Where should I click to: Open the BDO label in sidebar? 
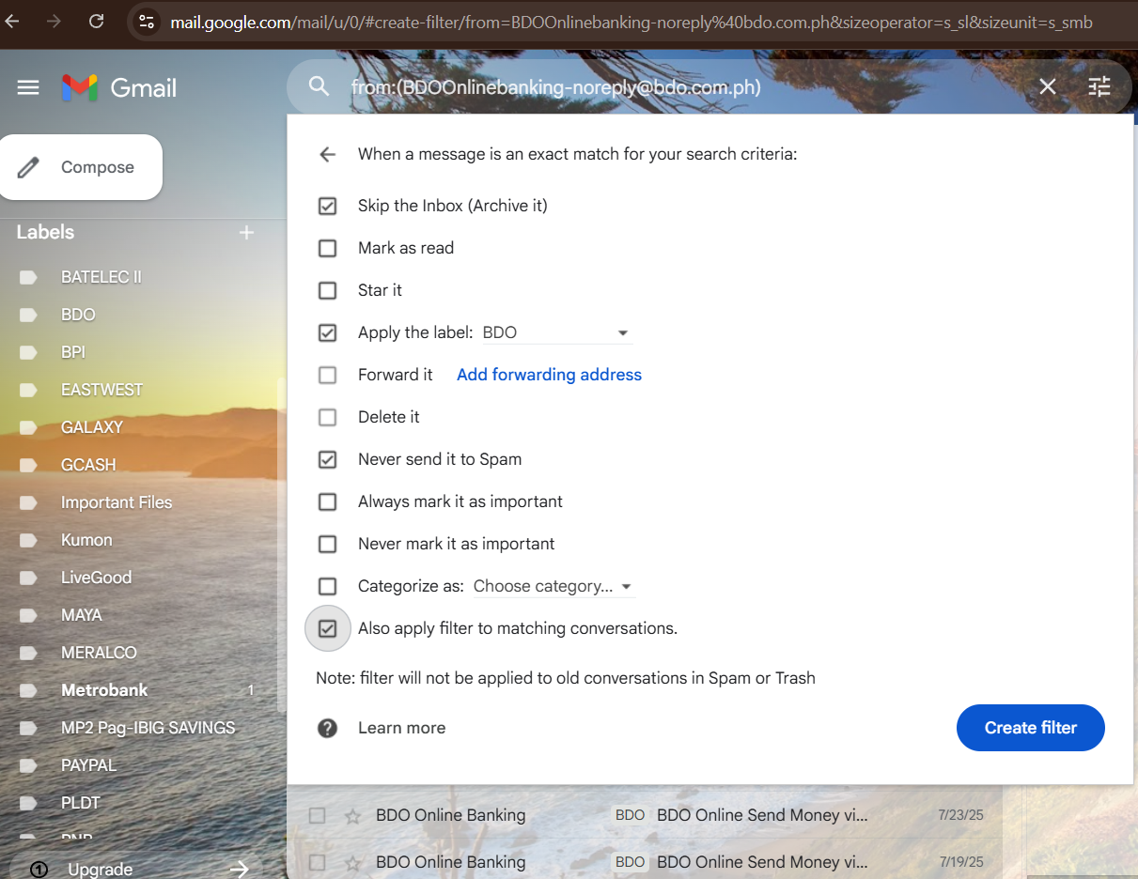click(78, 315)
